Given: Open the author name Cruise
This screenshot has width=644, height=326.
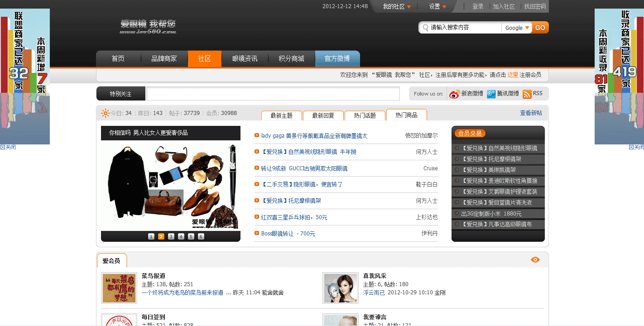Looking at the screenshot, I should click(431, 168).
